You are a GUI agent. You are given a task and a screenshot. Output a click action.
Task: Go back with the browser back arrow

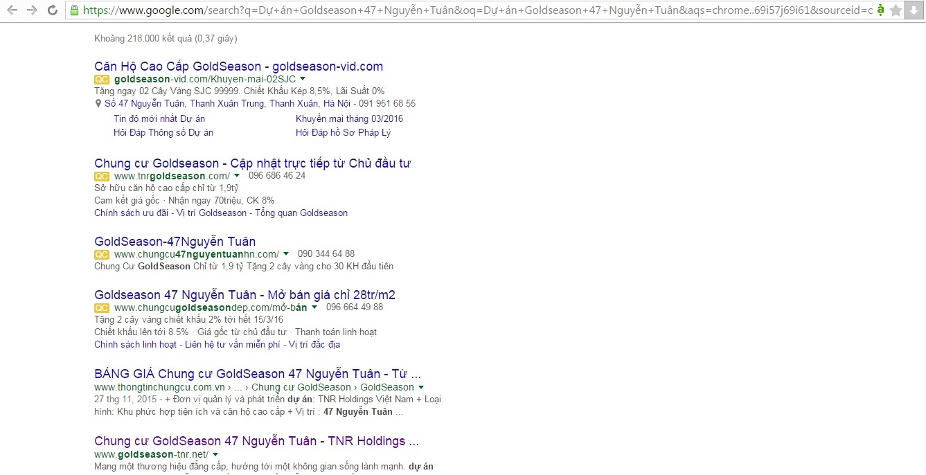point(12,10)
